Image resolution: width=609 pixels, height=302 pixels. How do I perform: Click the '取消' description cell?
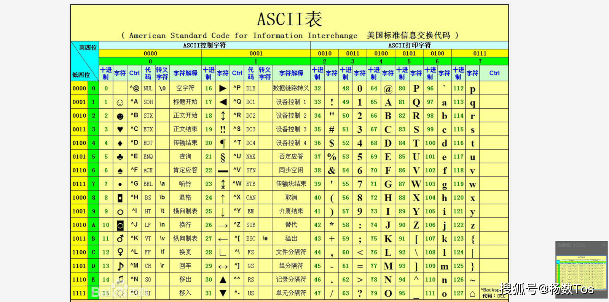point(291,198)
